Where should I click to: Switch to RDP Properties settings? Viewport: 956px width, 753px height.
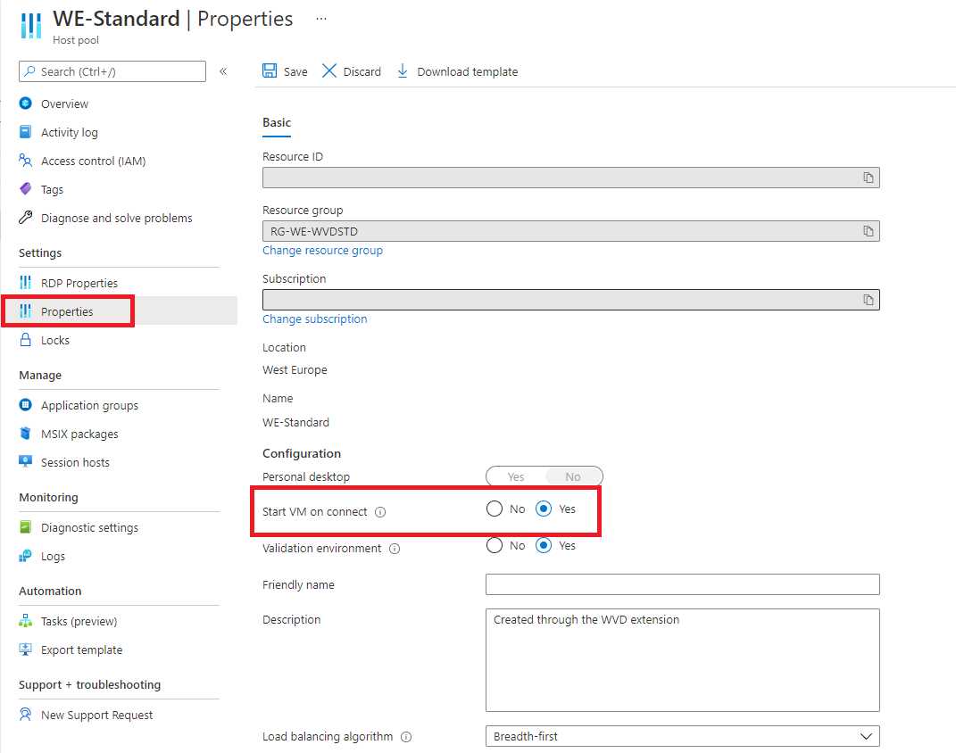click(x=78, y=282)
